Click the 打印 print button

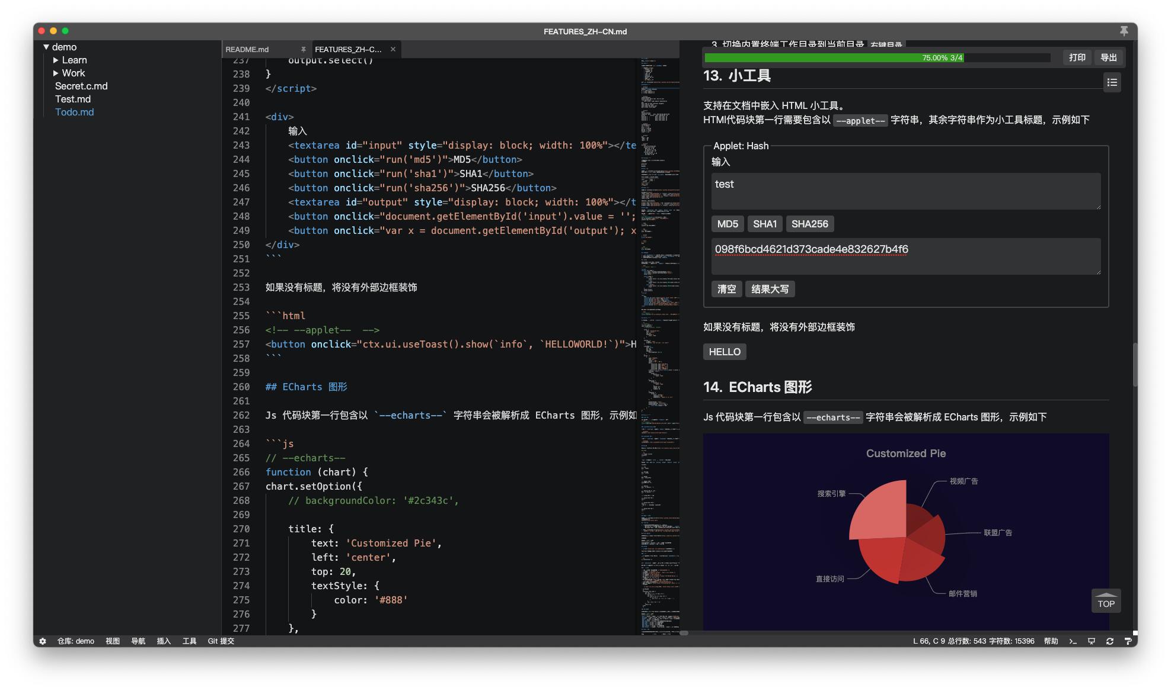click(1077, 57)
